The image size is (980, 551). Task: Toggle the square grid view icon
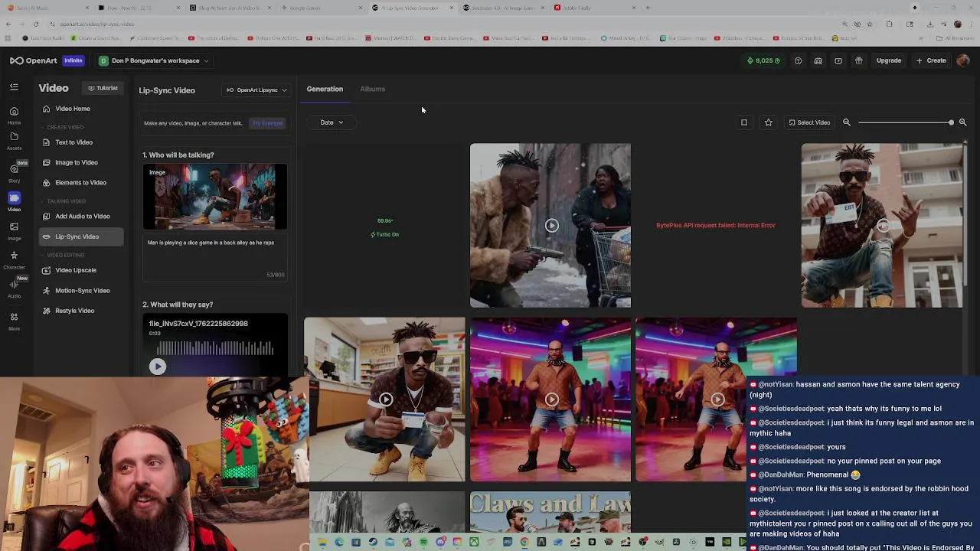click(743, 122)
